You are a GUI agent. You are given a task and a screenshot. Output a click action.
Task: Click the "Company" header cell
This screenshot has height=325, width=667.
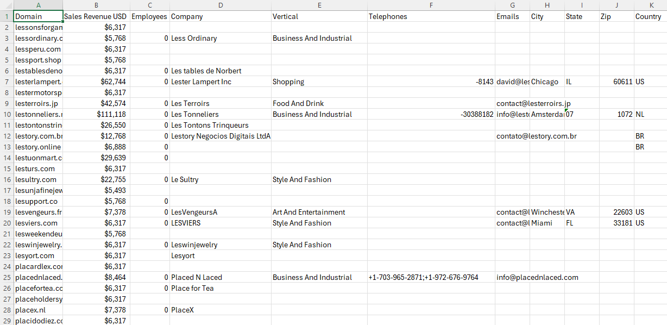[x=220, y=16]
